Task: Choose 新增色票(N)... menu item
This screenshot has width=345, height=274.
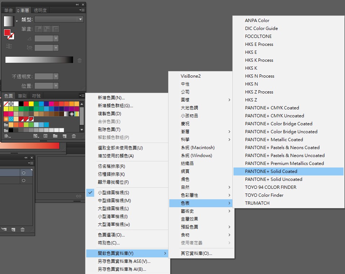Action: pyautogui.click(x=127, y=98)
